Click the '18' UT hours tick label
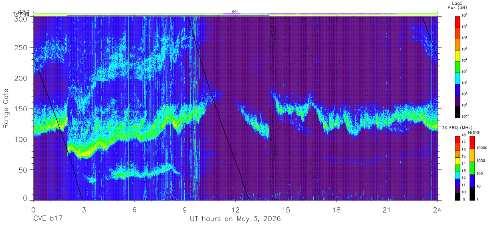 coord(337,210)
